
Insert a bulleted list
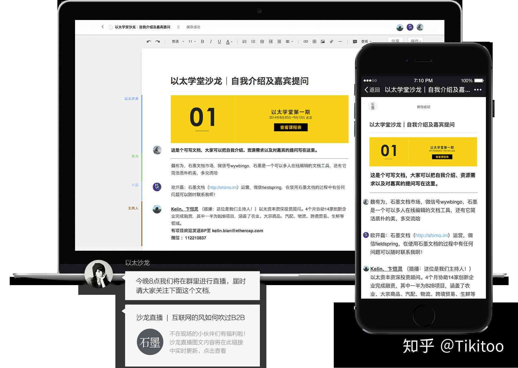coord(253,41)
